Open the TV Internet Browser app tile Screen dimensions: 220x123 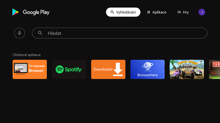pyautogui.click(x=30, y=70)
